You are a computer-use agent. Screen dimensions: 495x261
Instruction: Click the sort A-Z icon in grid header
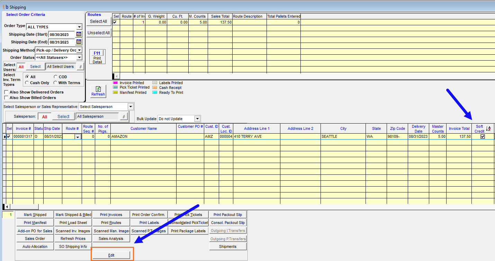tap(488, 128)
